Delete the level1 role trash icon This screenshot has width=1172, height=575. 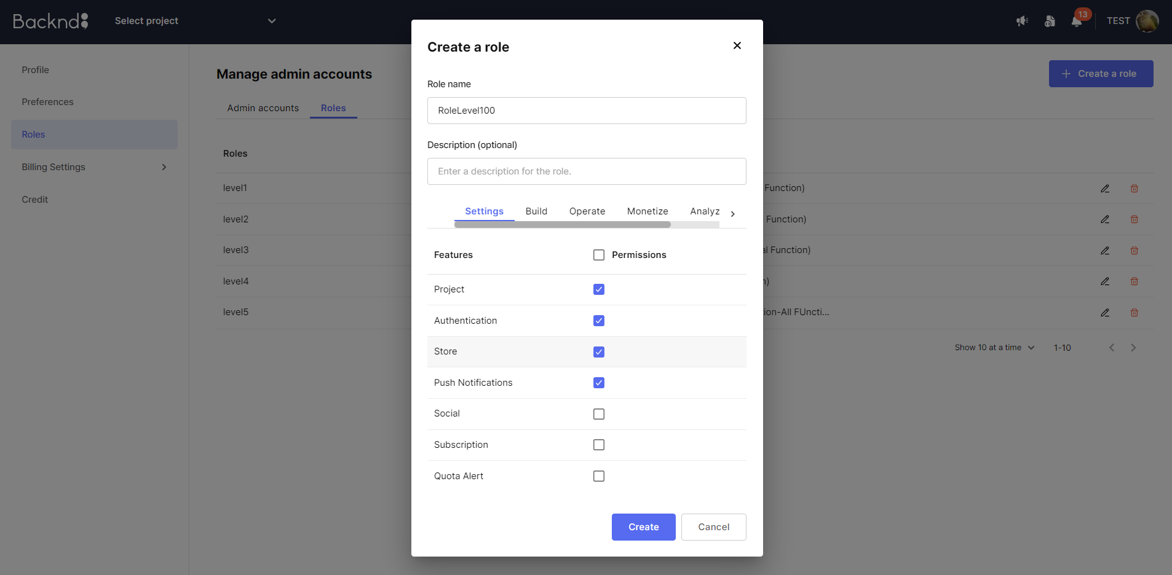point(1134,189)
